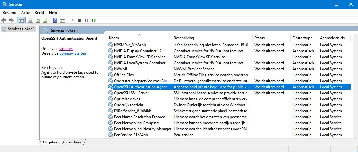
Task: Click 'Pen-service' description text
Action: pyautogui.click(x=183, y=135)
